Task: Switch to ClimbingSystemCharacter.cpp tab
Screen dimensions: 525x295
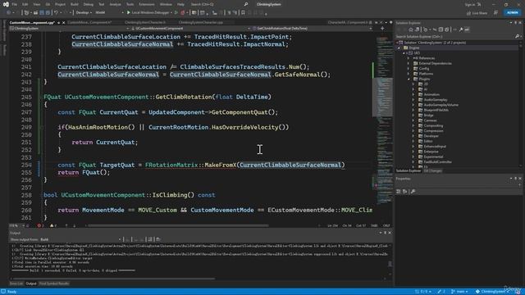Action: [x=201, y=22]
